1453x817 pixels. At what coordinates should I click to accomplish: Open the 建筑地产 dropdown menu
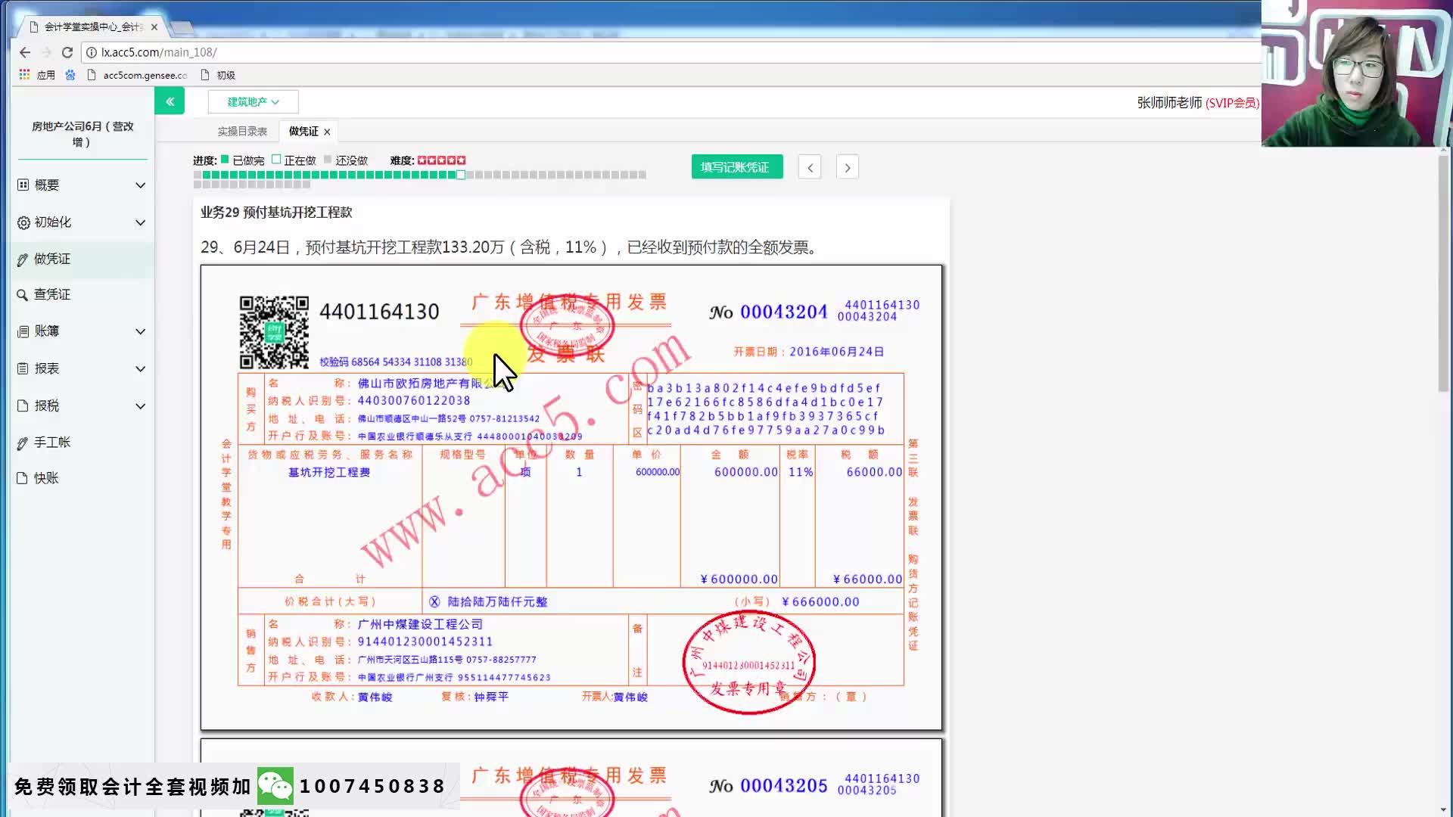pyautogui.click(x=253, y=101)
